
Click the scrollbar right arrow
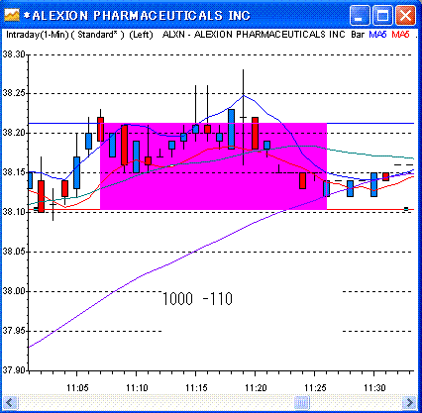(x=409, y=402)
